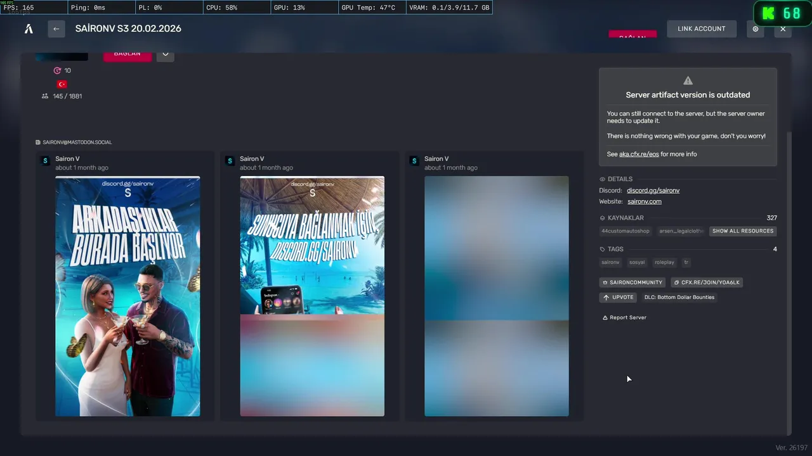Go back using the arrow button
Screen dimensions: 812x456
[56, 28]
